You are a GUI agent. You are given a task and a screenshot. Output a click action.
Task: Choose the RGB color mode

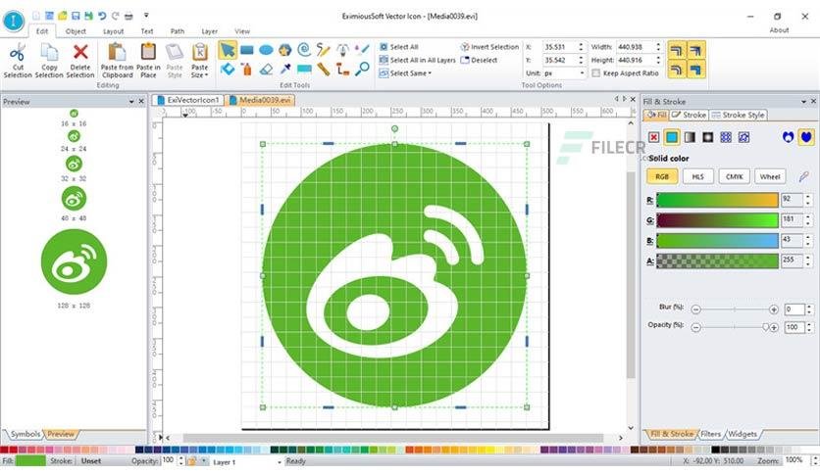pyautogui.click(x=662, y=176)
